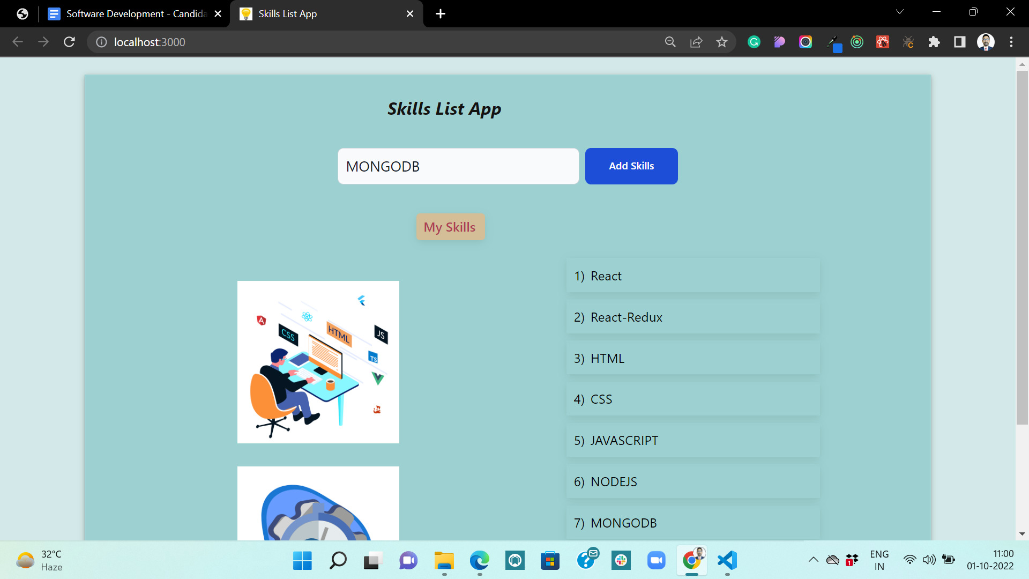The width and height of the screenshot is (1029, 579).
Task: Expand the hidden icons chevron in system tray
Action: pyautogui.click(x=814, y=560)
